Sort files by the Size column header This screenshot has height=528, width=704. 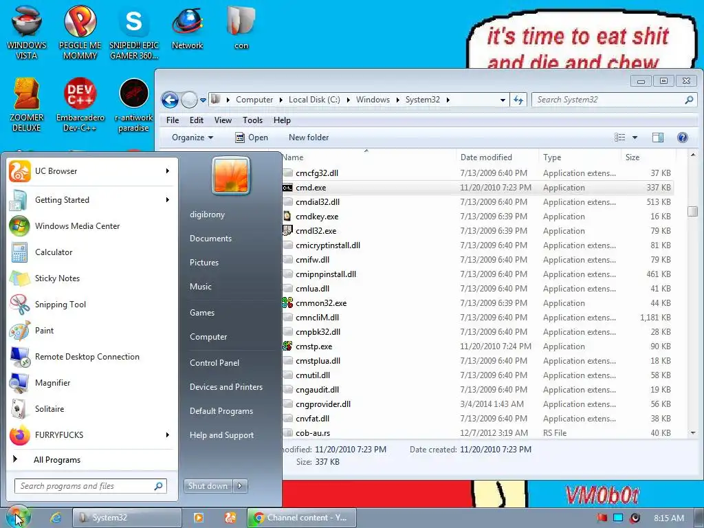click(x=632, y=157)
